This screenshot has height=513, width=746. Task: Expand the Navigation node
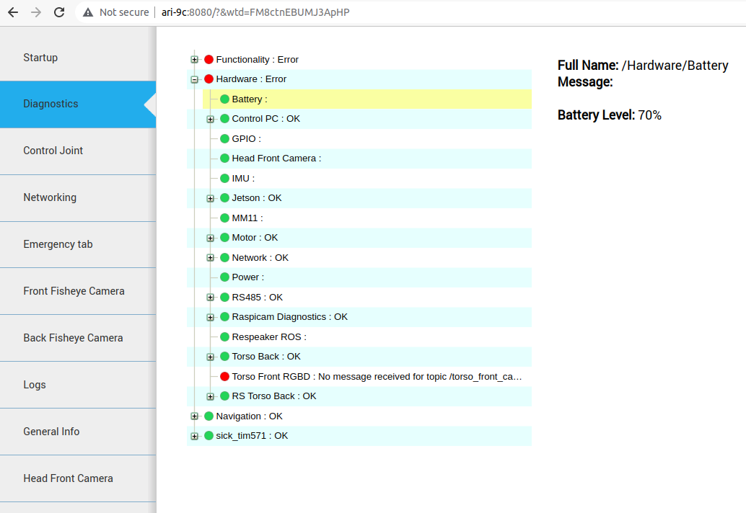[194, 416]
